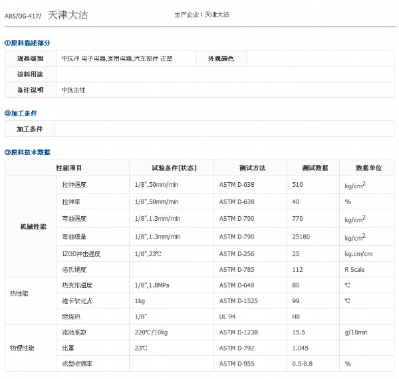
Task: Click the 成型收缩率 property row label
Action: tap(74, 364)
